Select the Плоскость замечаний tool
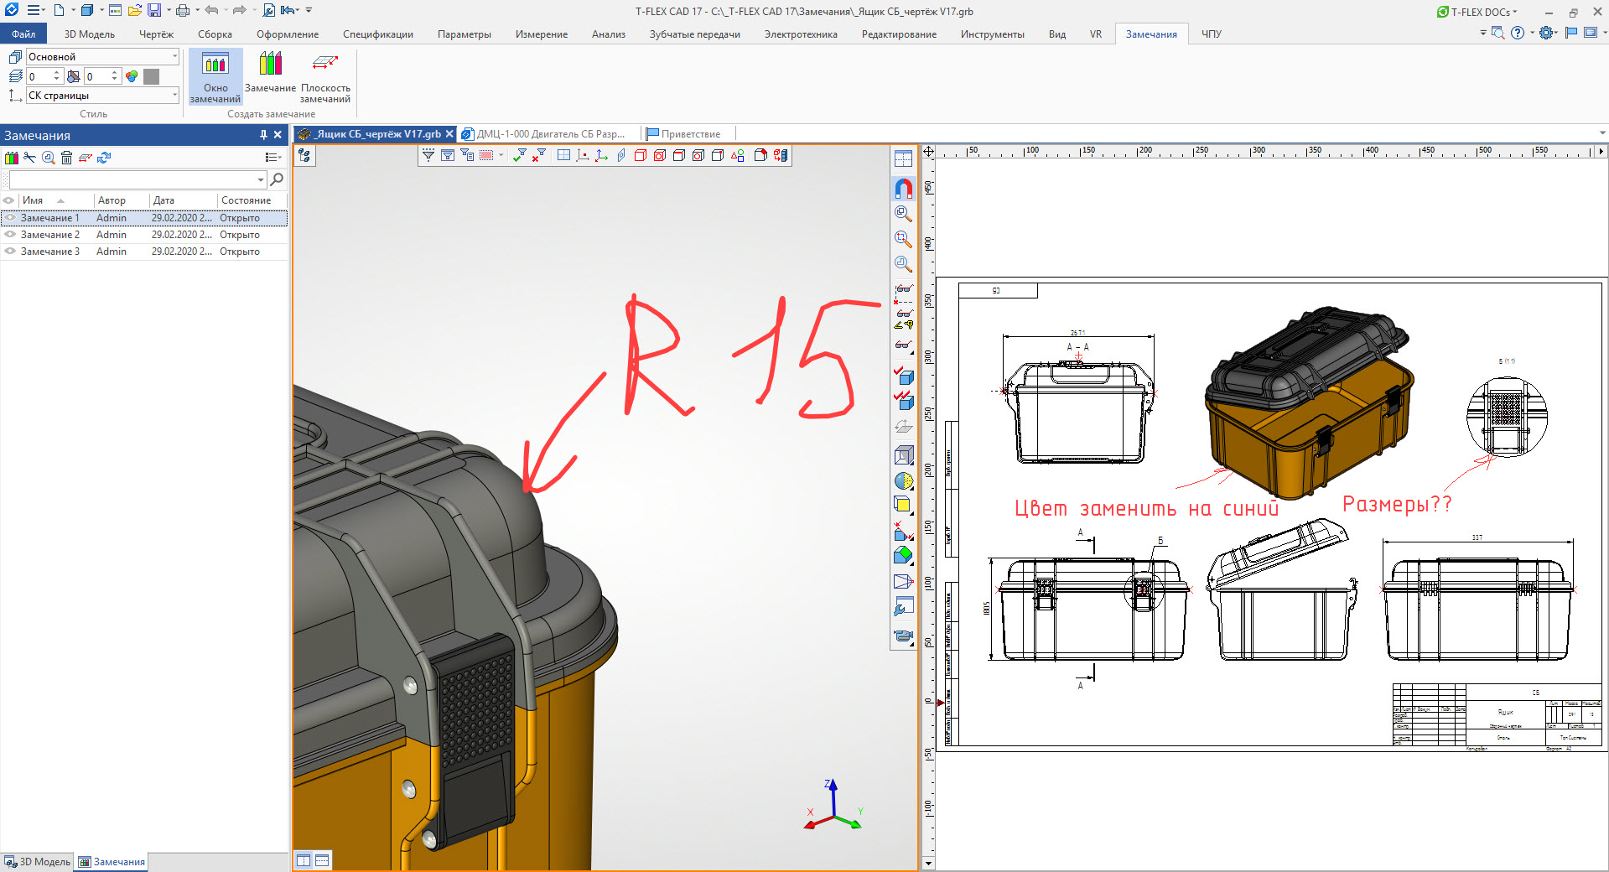 [325, 76]
